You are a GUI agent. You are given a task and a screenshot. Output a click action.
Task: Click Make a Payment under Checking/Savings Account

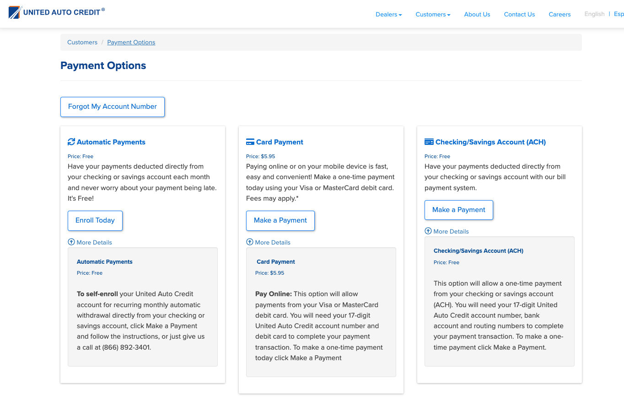(459, 210)
